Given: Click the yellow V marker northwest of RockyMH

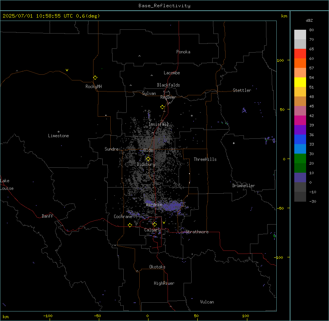Looking at the screenshot, I should pos(67,70).
